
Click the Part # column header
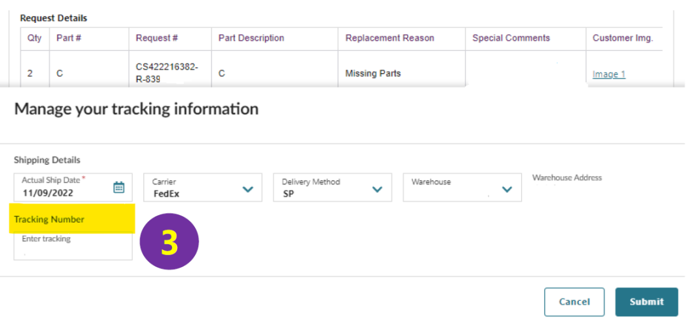pyautogui.click(x=69, y=38)
